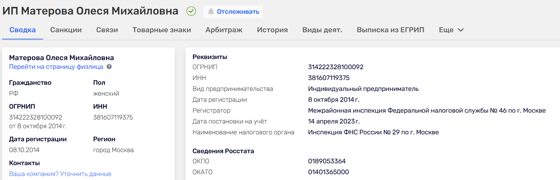Screen dimensions: 560x180
Task: Open the Сводка tab
Action: point(22,30)
